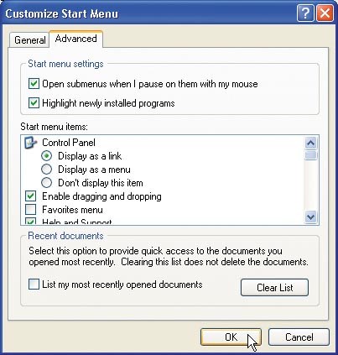Click the list scroll down arrow
The width and height of the screenshot is (338, 355).
311,217
